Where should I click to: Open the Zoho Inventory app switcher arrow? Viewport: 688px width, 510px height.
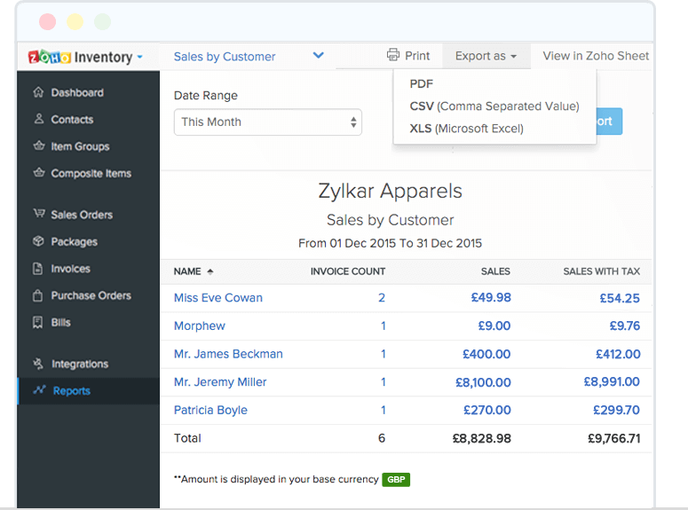click(139, 58)
